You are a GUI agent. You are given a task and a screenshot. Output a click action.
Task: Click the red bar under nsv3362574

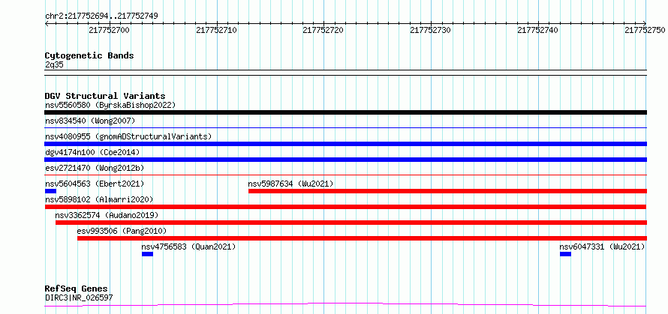(x=351, y=223)
